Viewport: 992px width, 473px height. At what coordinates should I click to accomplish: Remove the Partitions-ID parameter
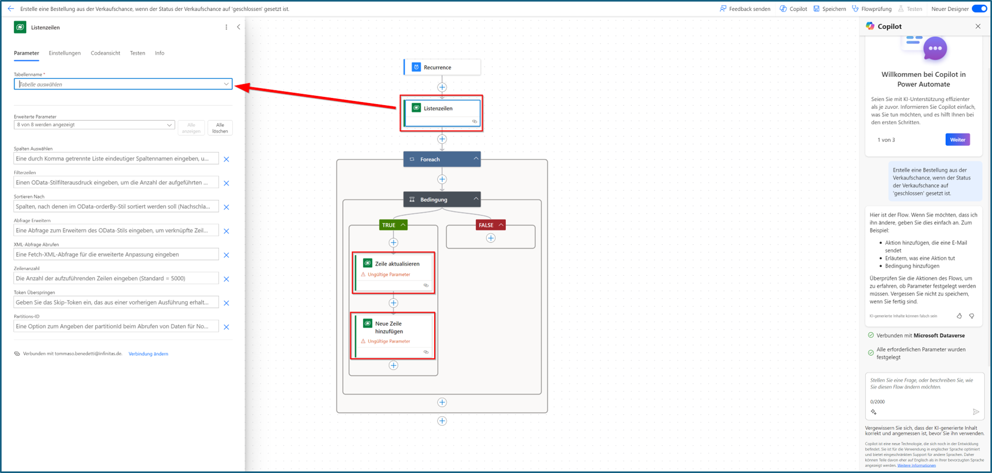(227, 327)
